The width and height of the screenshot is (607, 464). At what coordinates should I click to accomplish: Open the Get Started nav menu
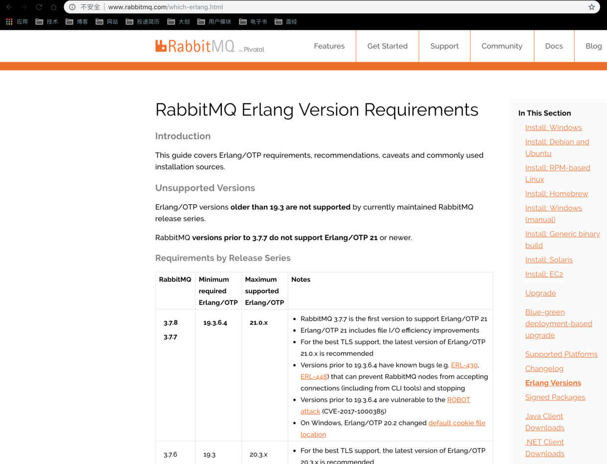coord(387,46)
